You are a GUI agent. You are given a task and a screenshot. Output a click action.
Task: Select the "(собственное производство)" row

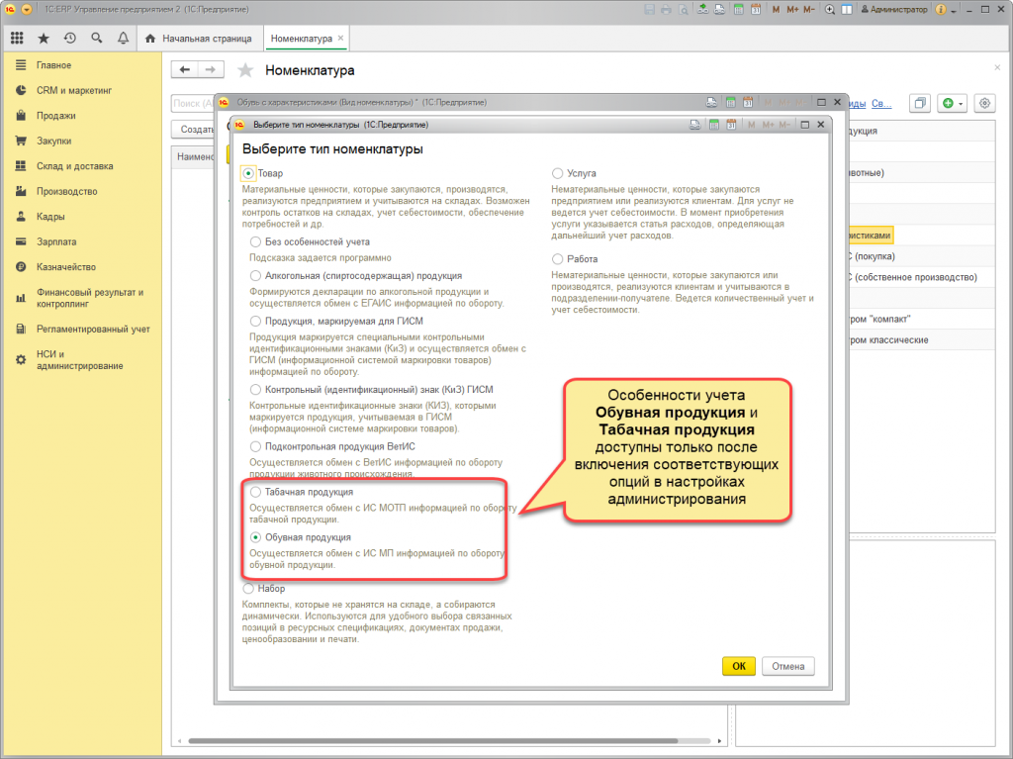(x=921, y=277)
